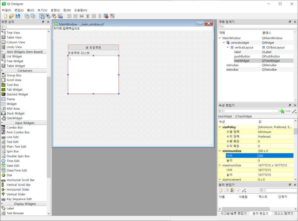Save the form with the floppy disk icon

point(18,16)
